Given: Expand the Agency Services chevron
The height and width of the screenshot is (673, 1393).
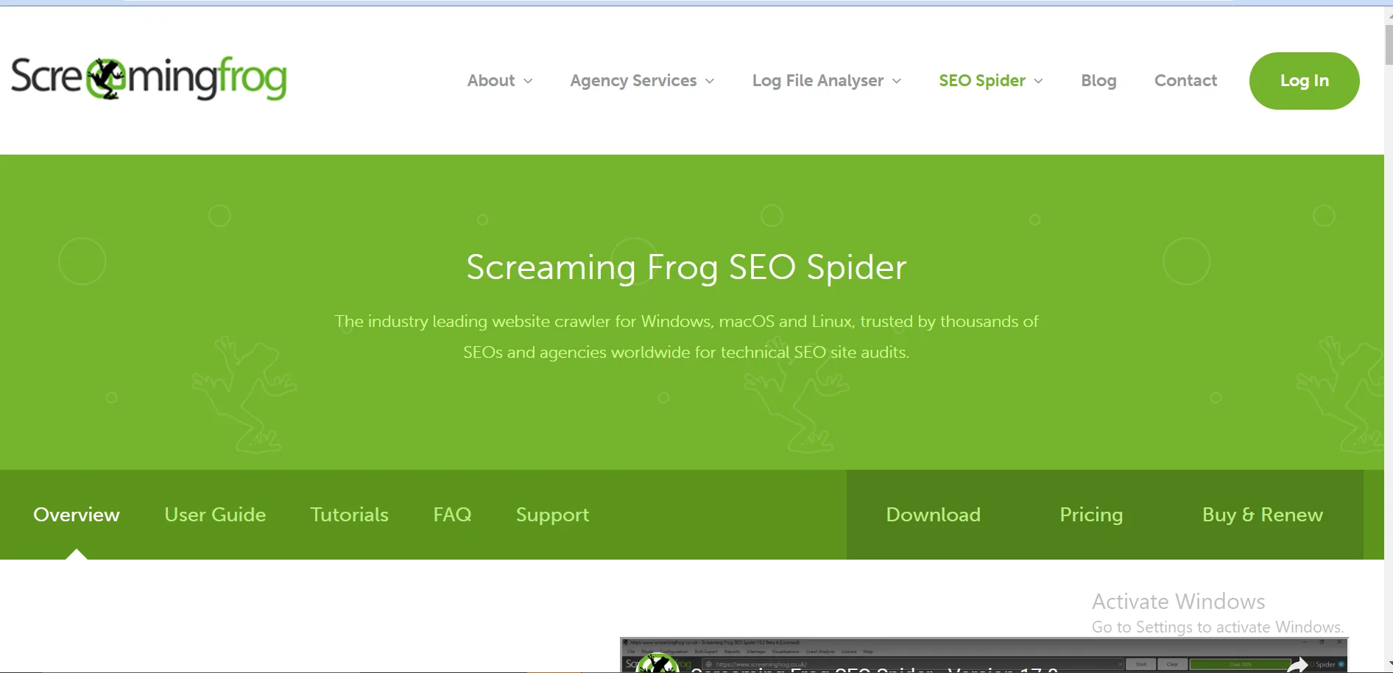Looking at the screenshot, I should click(710, 81).
